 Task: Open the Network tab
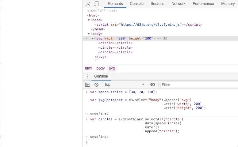pyautogui.click(x=178, y=4)
